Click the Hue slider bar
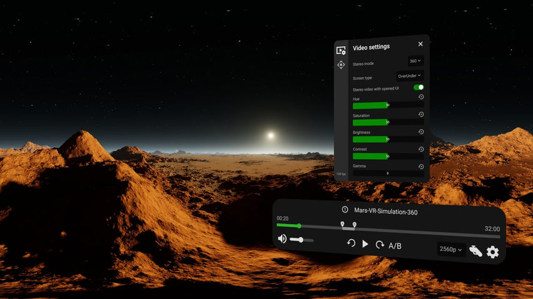The height and width of the screenshot is (299, 533). coord(388,105)
